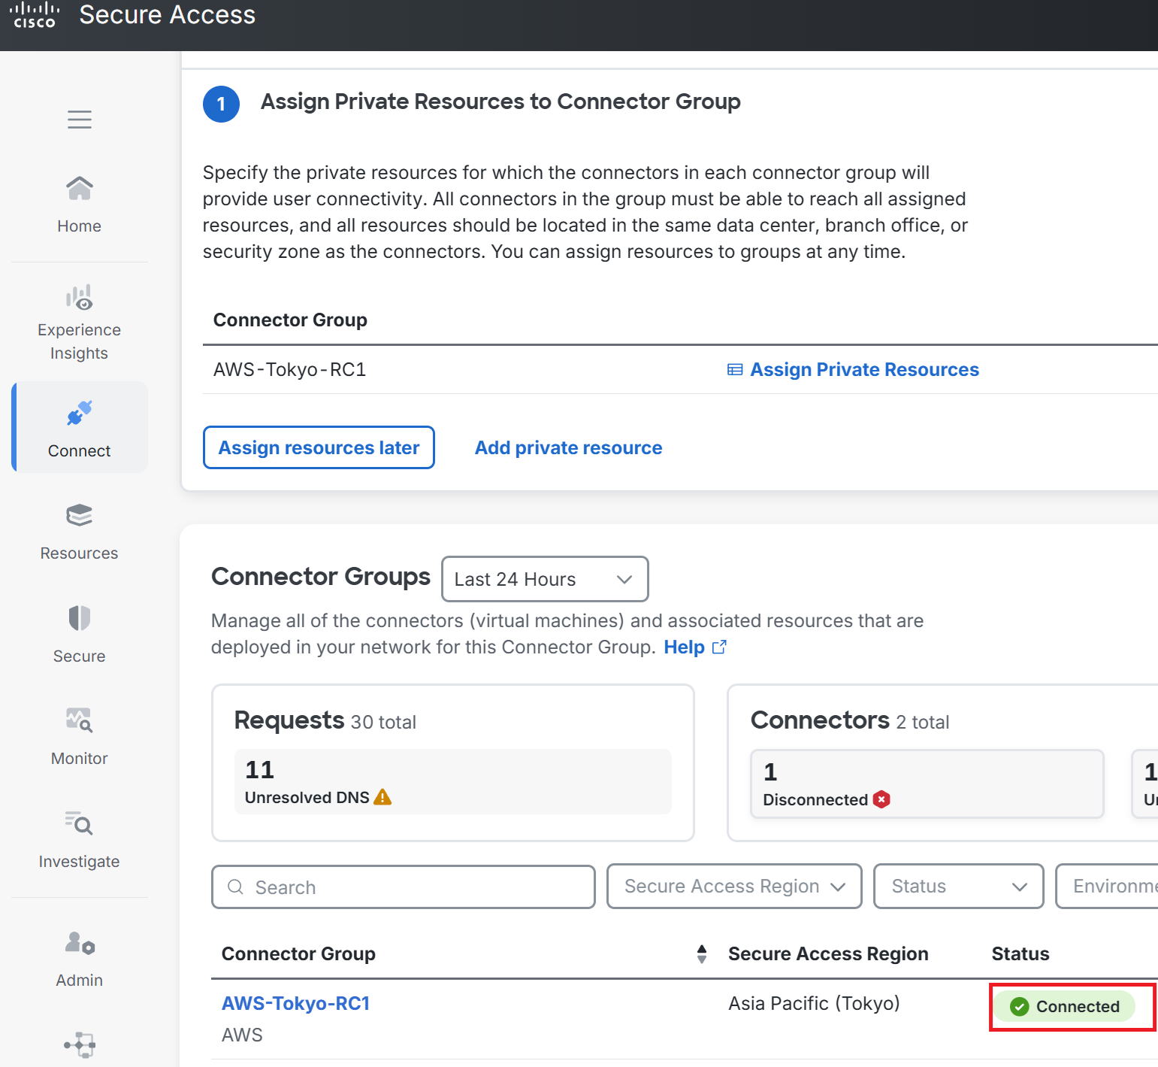
Task: Open the Status filter dropdown
Action: (x=959, y=887)
